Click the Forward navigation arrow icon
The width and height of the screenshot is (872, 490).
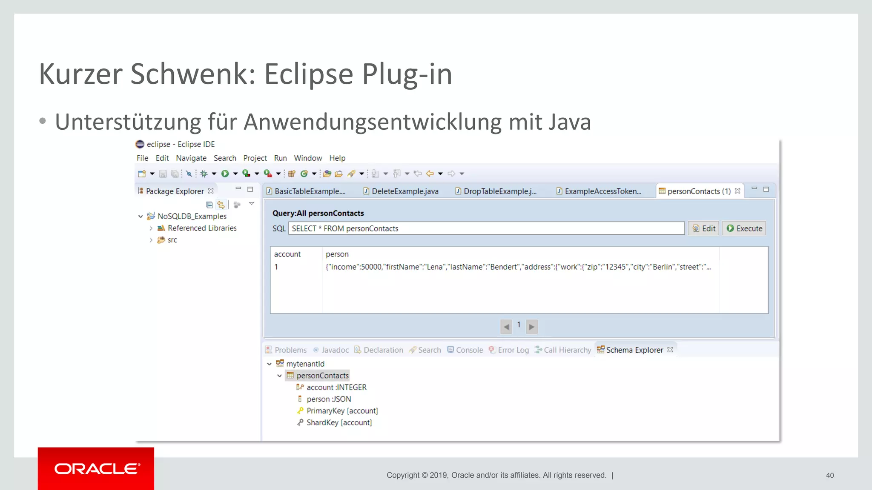pyautogui.click(x=451, y=174)
